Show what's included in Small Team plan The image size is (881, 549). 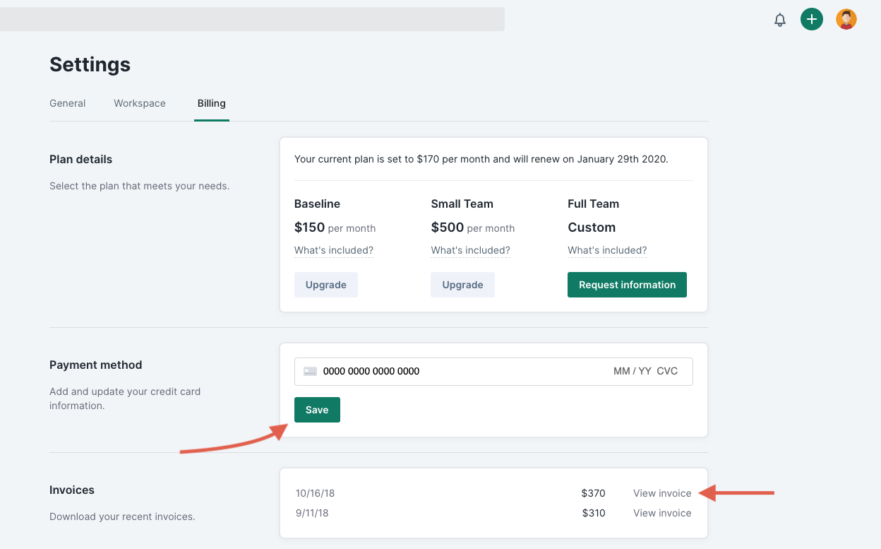coord(470,250)
